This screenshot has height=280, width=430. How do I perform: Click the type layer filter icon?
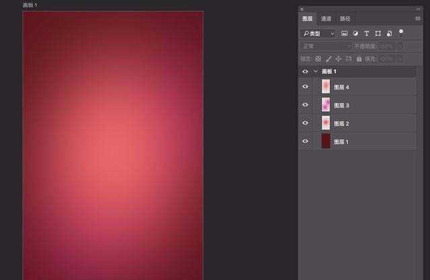[367, 33]
